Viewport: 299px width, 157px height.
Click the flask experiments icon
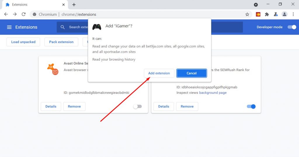pyautogui.click(x=276, y=14)
